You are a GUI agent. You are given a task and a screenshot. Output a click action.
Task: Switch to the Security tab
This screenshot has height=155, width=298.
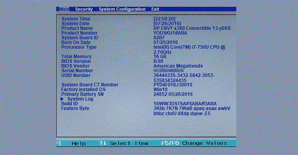[84, 9]
